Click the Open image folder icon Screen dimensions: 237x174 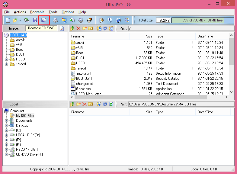click(x=15, y=20)
